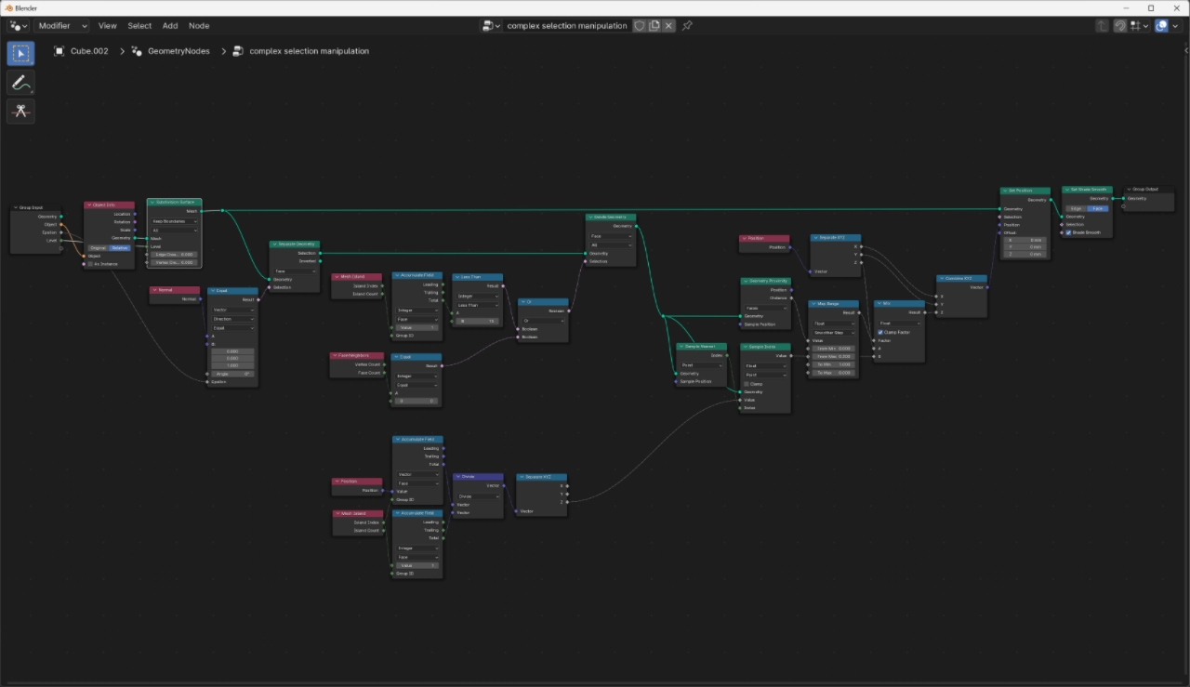Select Edge domain in Set Shade Smooth
Screen dimensions: 1190x687
(x=1077, y=208)
